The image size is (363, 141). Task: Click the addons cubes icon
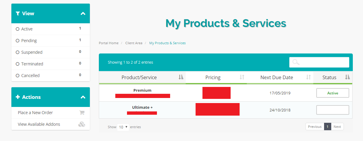coord(81,124)
